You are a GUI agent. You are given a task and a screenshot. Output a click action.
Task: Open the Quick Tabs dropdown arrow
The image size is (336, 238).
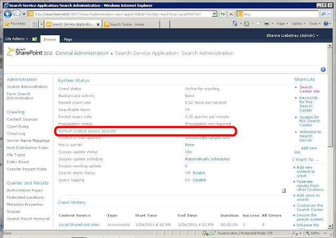(41, 25)
